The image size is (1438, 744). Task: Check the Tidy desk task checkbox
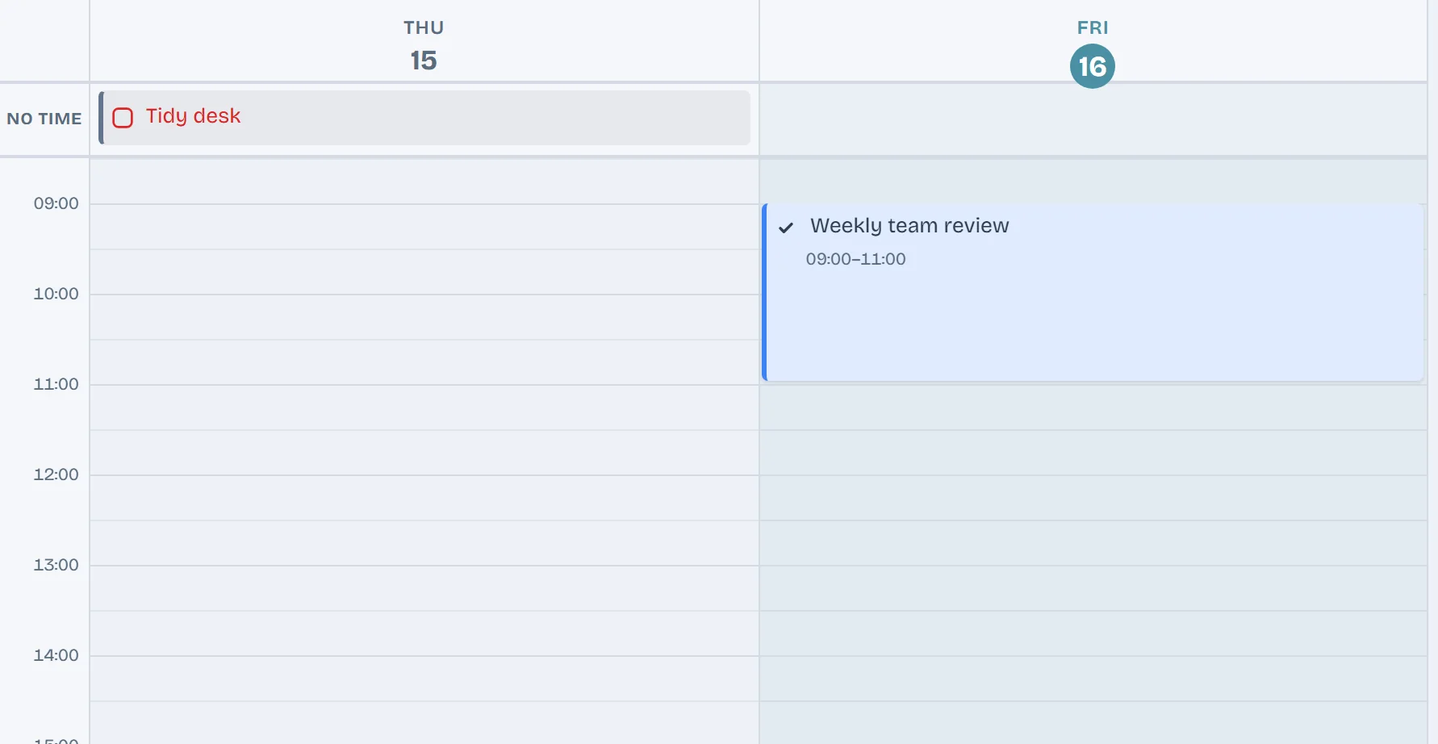coord(123,118)
